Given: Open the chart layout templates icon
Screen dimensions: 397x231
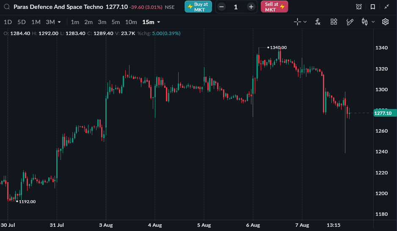Looking at the screenshot, I should [334, 22].
